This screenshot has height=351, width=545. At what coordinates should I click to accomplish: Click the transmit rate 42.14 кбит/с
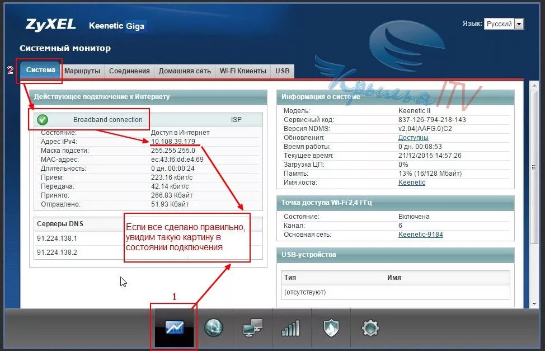point(170,186)
